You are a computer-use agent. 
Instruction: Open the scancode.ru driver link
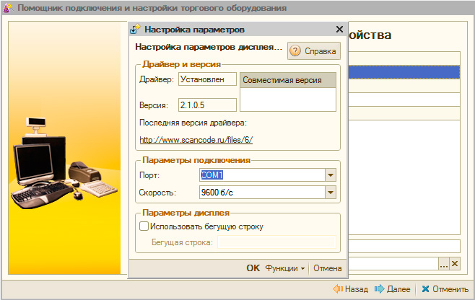pos(196,139)
